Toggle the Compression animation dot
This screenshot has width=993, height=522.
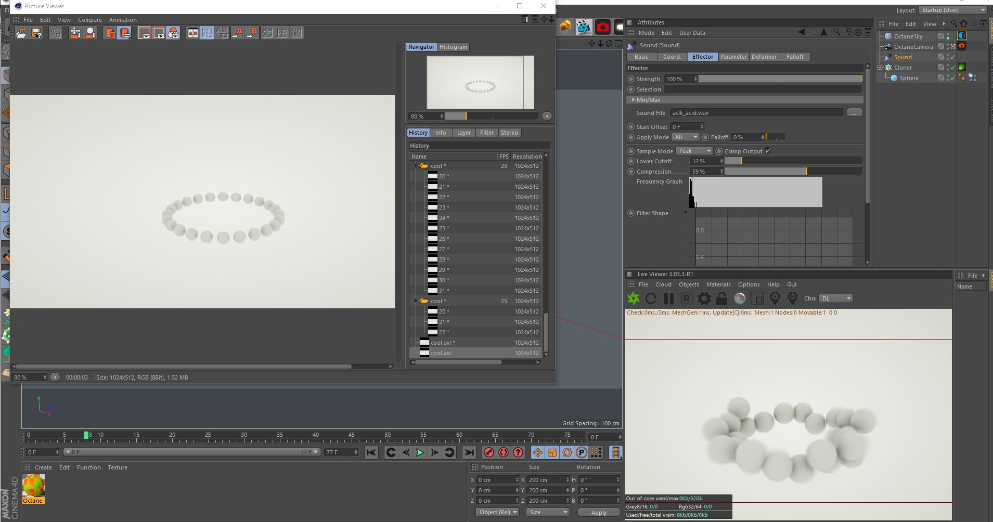tap(631, 172)
